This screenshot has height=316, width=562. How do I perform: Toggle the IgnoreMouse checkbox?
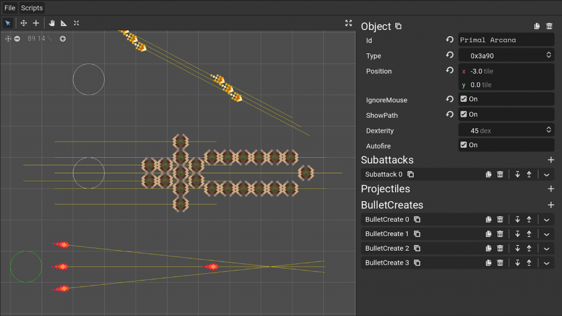[464, 99]
